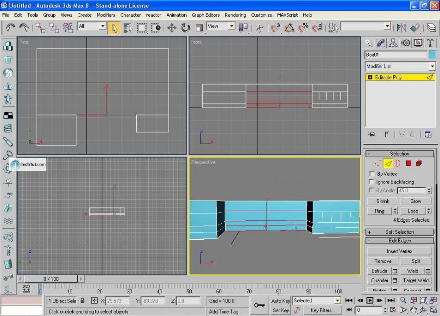Click the Grow selection button
Screen dimensions: 440x316
pyautogui.click(x=415, y=201)
